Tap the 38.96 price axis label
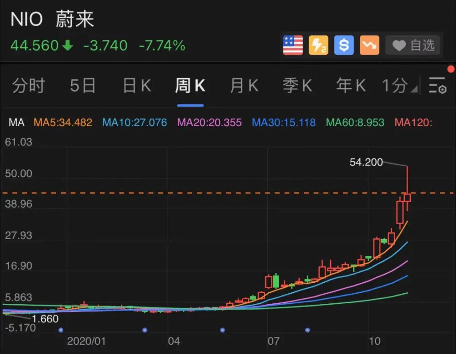 18,204
